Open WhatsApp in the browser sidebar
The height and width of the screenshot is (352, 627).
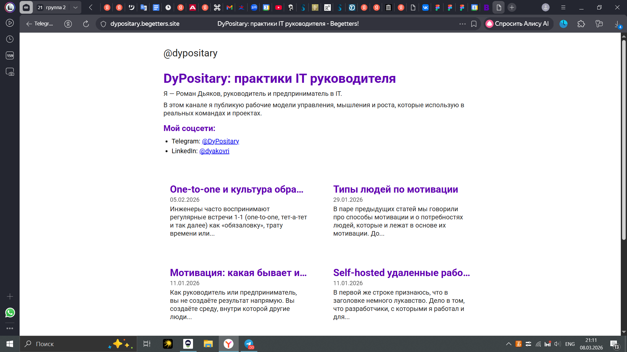tap(10, 313)
